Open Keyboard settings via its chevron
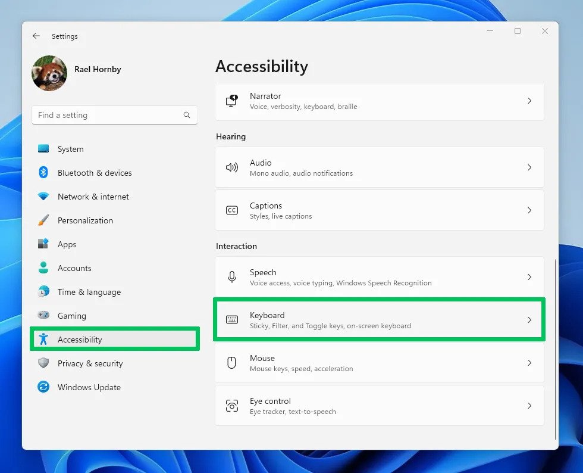The width and height of the screenshot is (583, 473). 529,320
